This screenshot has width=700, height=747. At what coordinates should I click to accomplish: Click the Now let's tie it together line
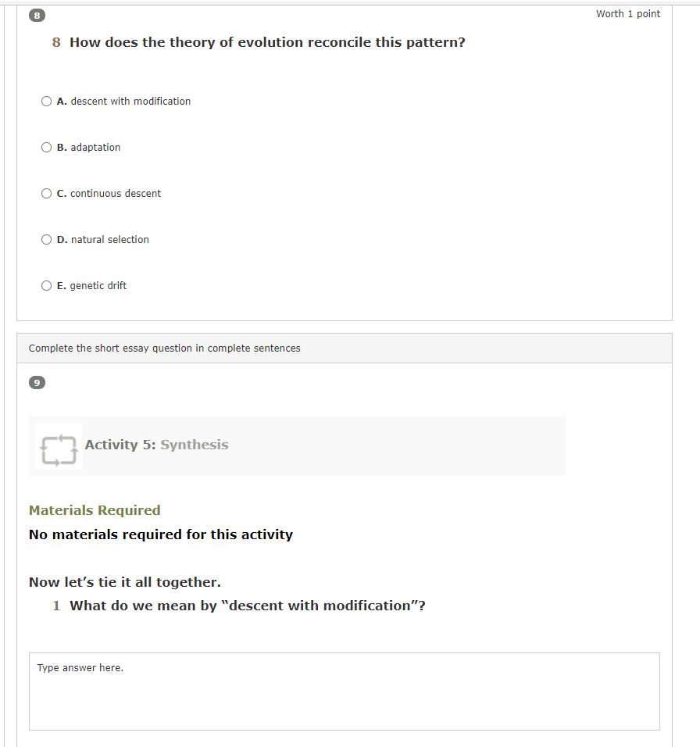click(x=125, y=582)
